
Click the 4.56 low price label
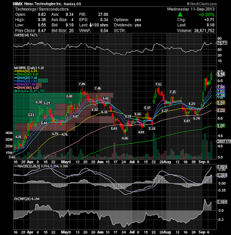pyautogui.click(x=125, y=138)
